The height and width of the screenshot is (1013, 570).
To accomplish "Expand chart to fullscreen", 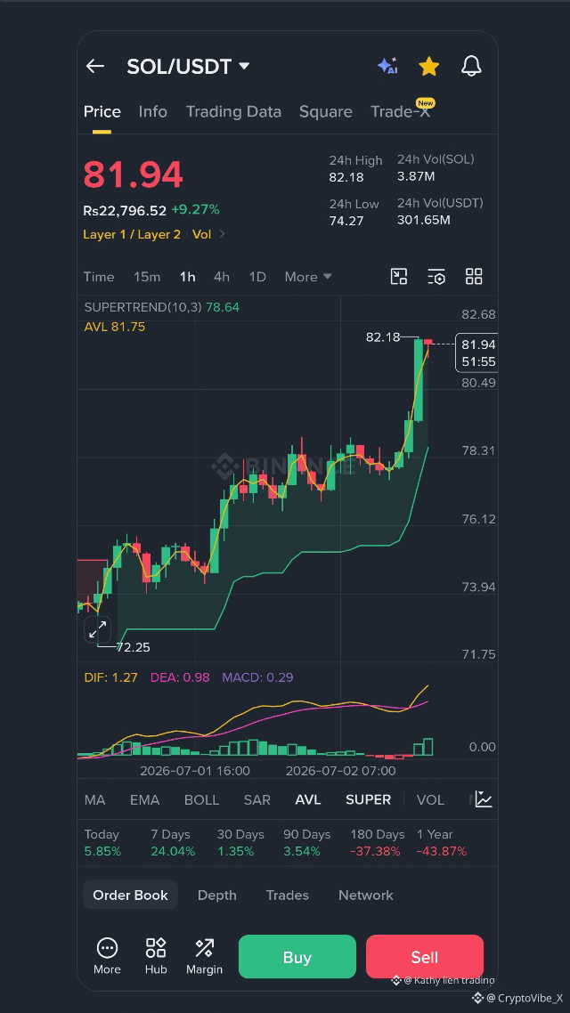I will (98, 629).
